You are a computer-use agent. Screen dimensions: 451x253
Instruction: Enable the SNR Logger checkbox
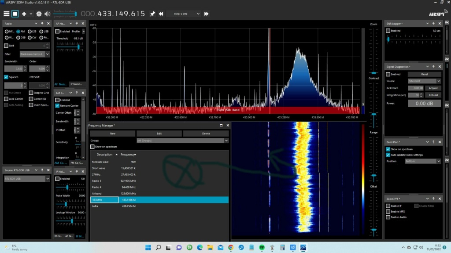[x=388, y=31]
